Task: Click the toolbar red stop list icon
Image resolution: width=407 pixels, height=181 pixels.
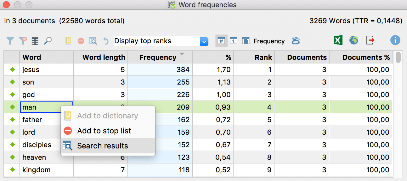Action: 81,41
